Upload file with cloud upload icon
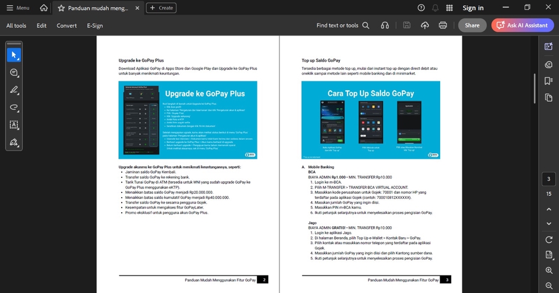559x293 pixels. (424, 26)
